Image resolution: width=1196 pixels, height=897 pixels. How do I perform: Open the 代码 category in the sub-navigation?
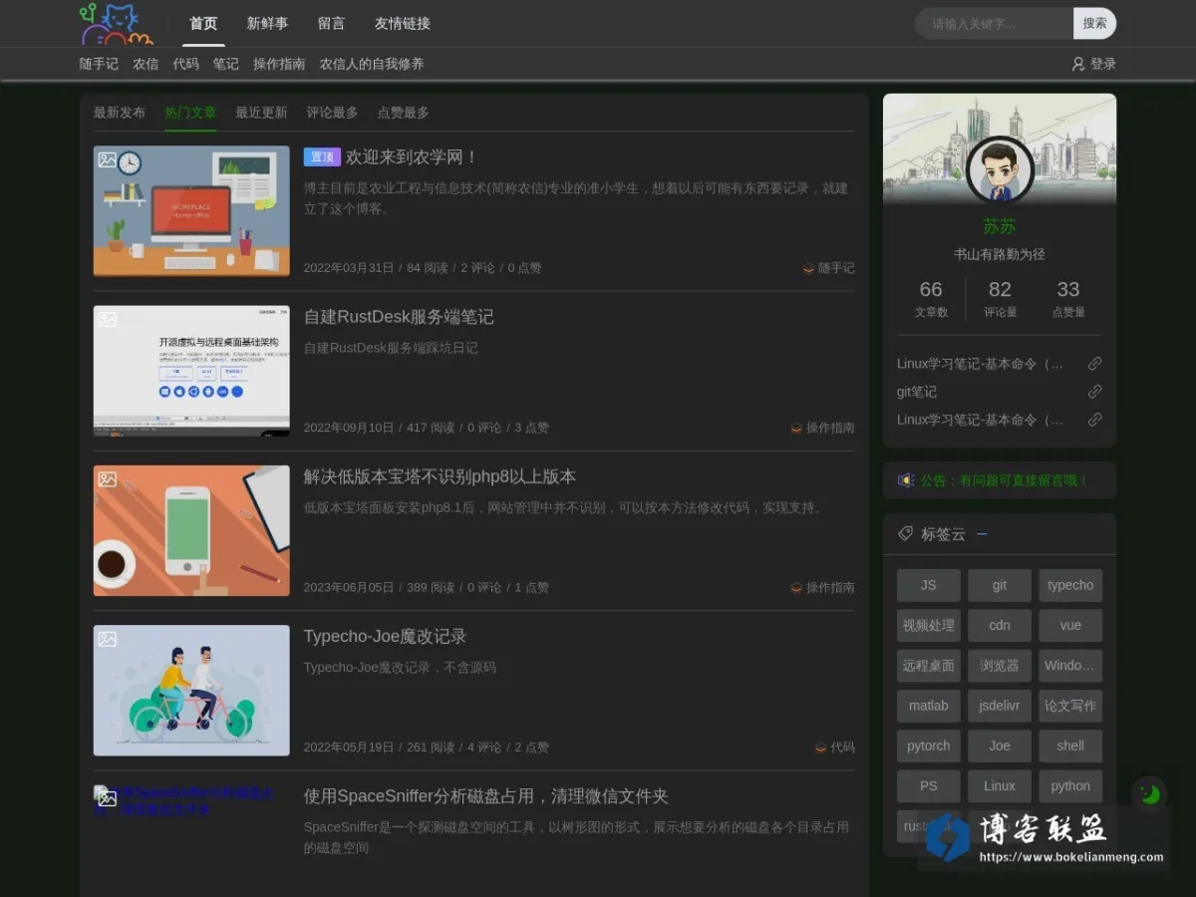pyautogui.click(x=185, y=64)
